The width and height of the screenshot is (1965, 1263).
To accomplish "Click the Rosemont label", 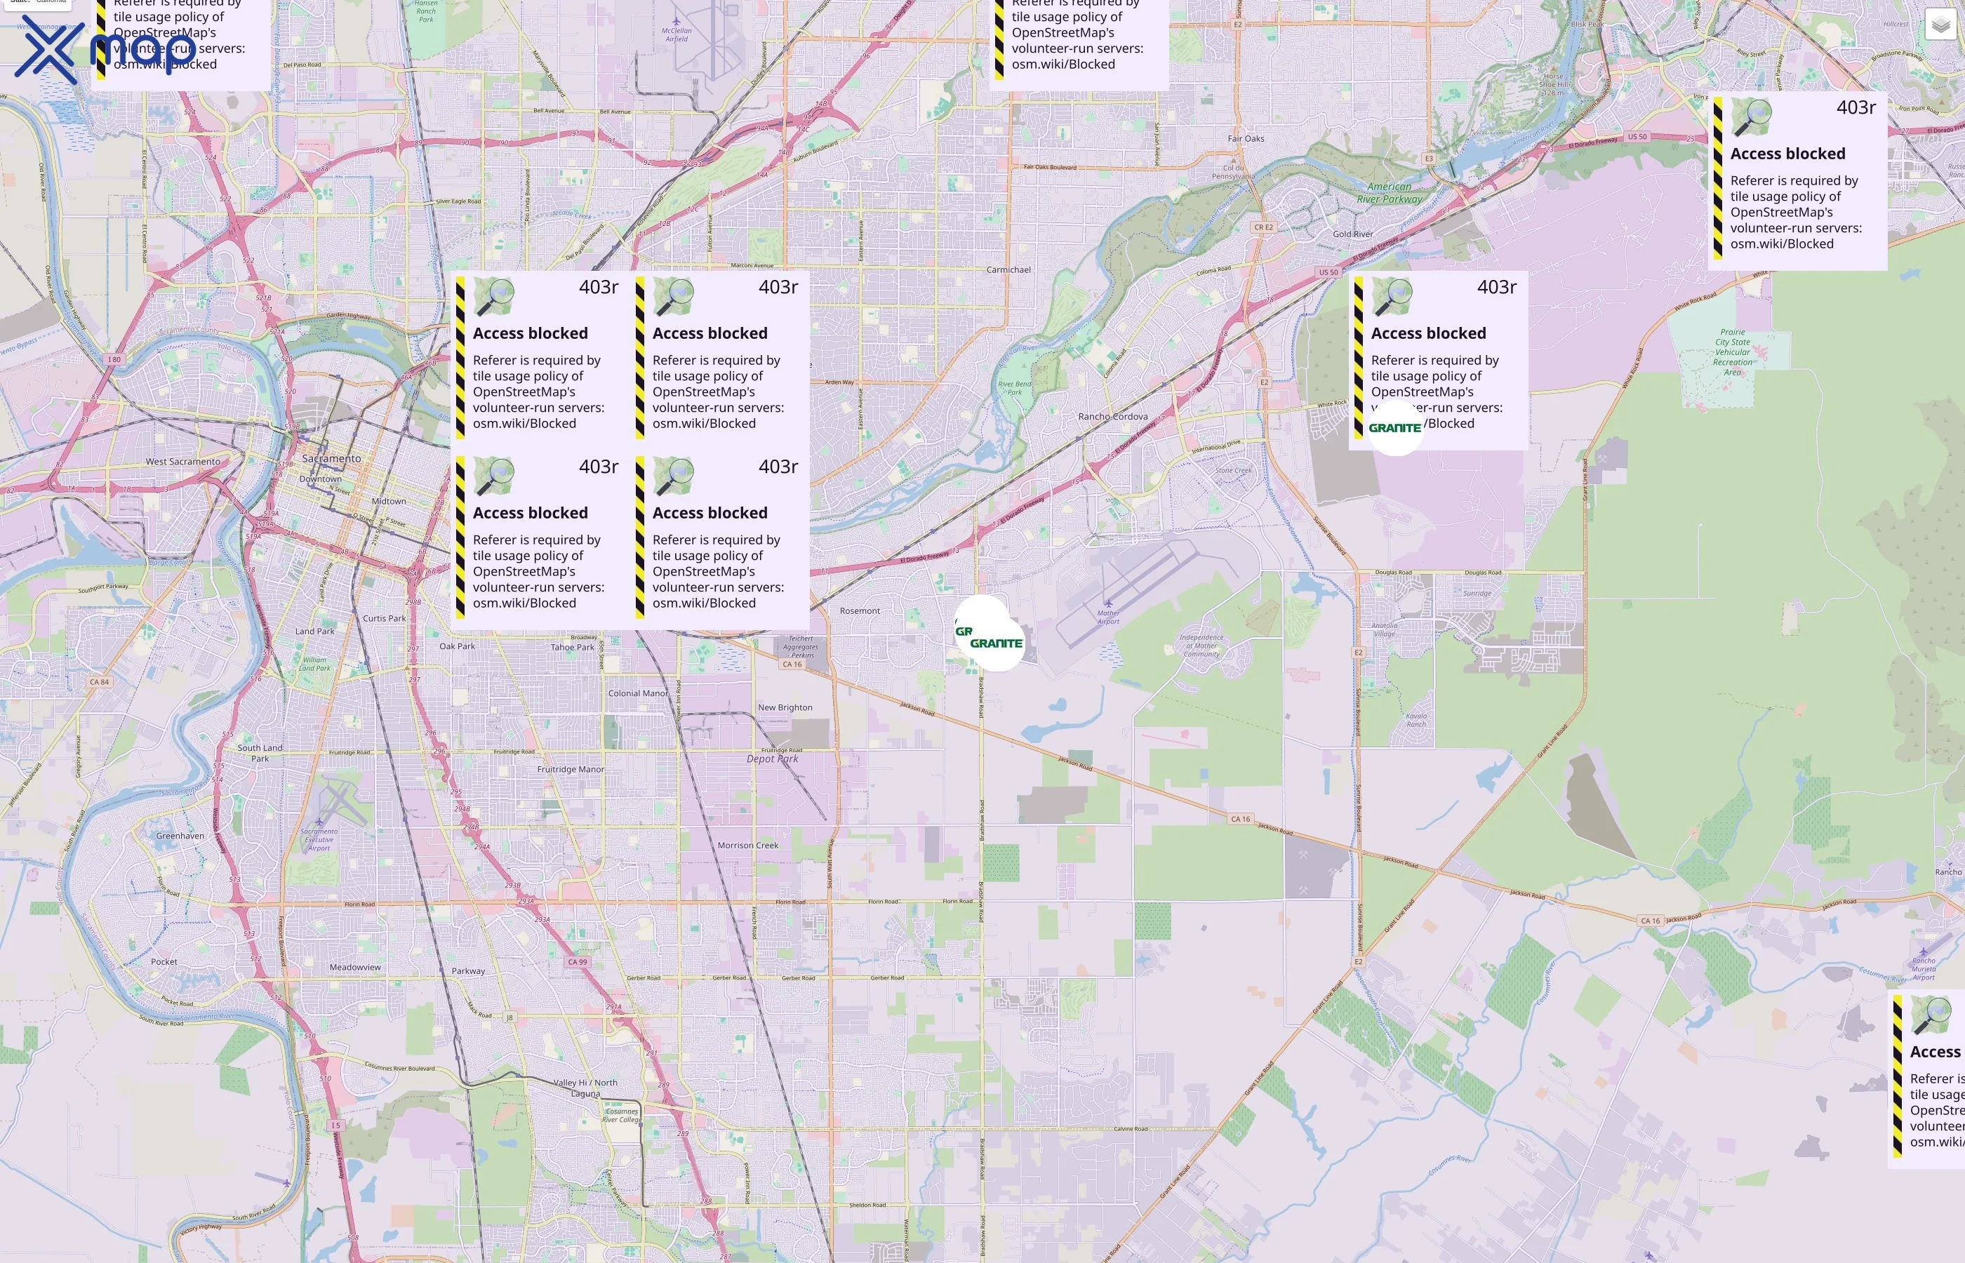I will 860,611.
